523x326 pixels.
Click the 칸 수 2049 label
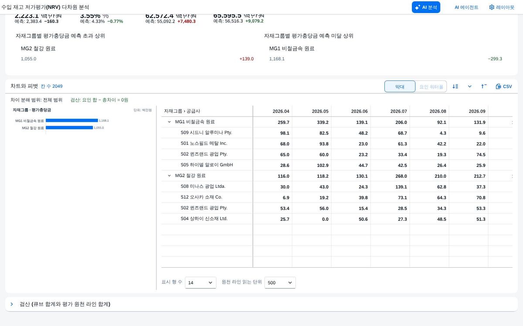coord(51,86)
